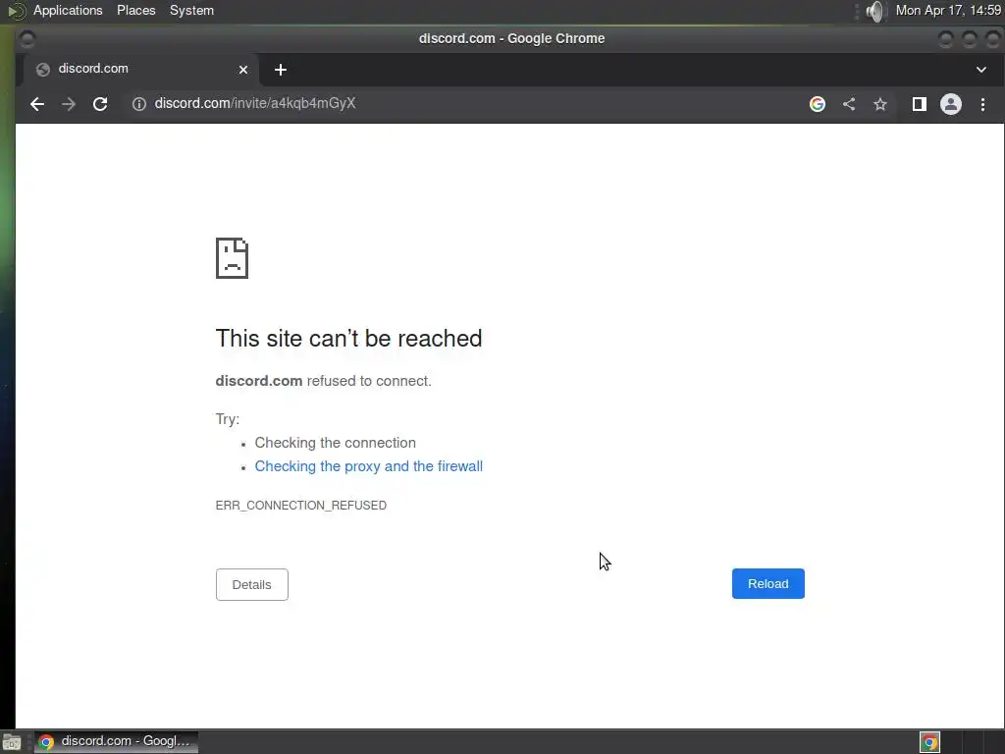Select the discord.com browser tab
1005x754 pixels.
tap(141, 70)
